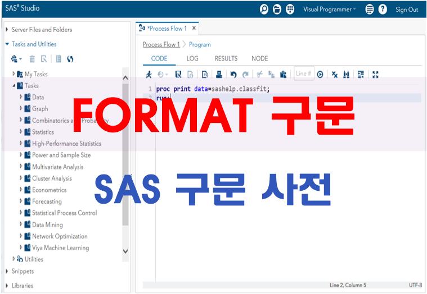The width and height of the screenshot is (427, 294).
Task: Open the New Task dropdown in Tasks pane
Action: tap(16, 59)
